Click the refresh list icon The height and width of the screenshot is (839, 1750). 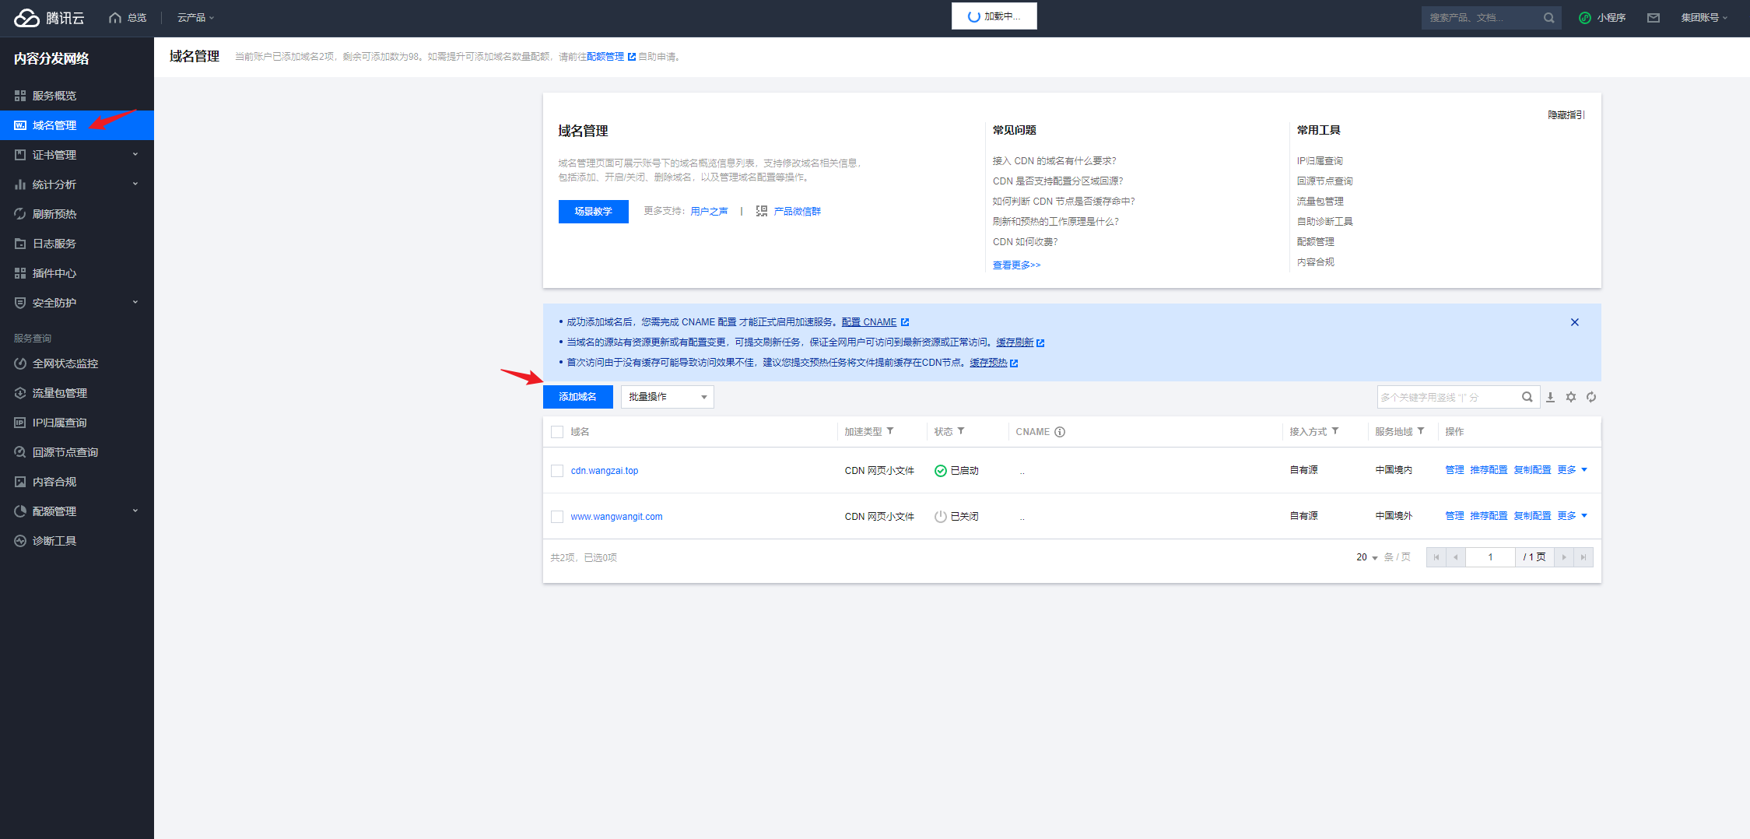(x=1591, y=397)
